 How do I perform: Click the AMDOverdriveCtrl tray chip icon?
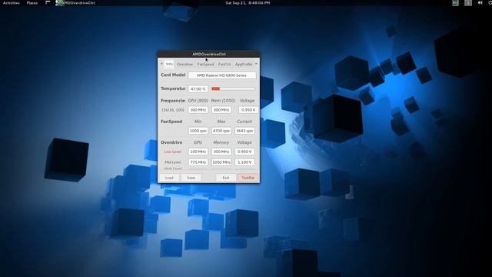pos(455,3)
